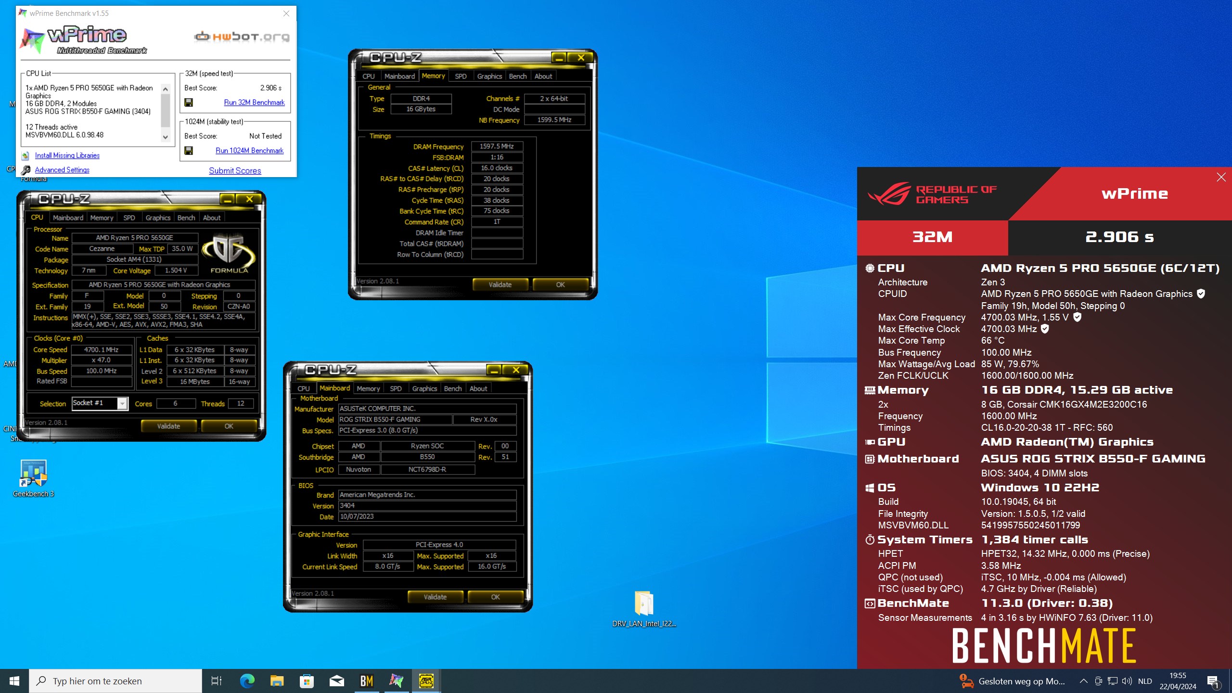
Task: Click OK in CPU-Z Mainboard window
Action: (495, 597)
